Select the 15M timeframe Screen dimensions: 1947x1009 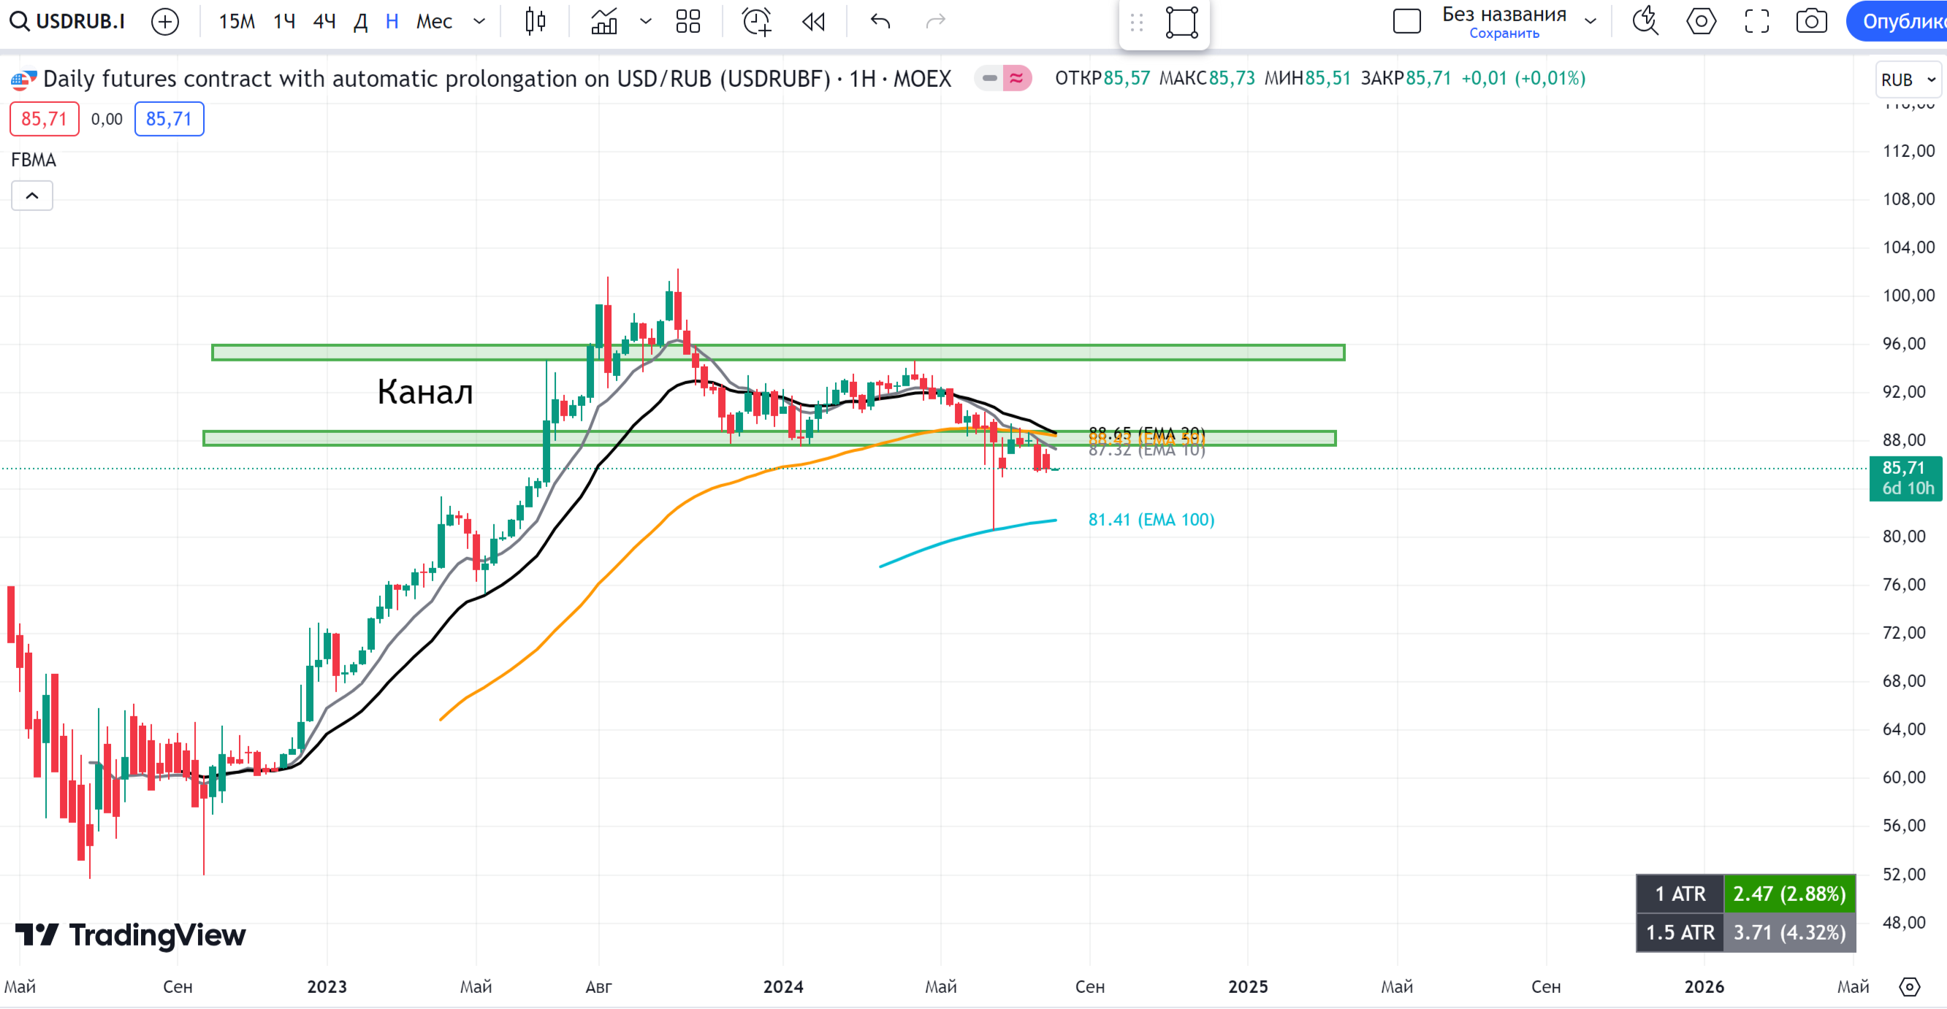tap(237, 21)
